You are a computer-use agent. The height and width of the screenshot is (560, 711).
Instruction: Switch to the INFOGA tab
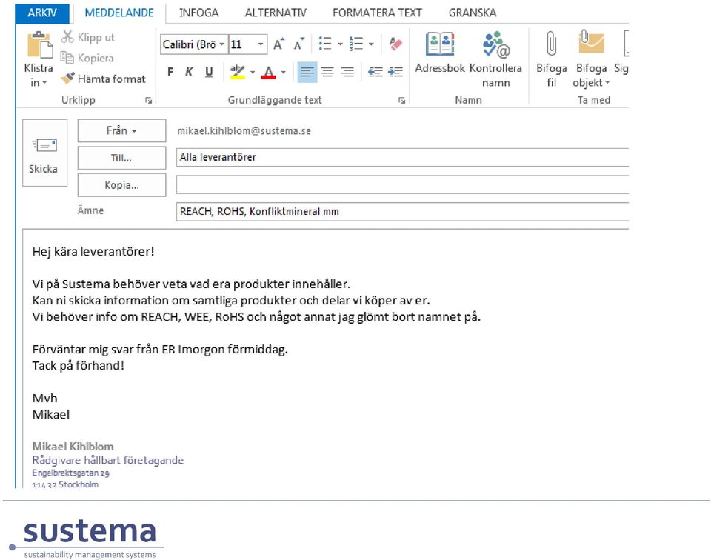click(198, 13)
